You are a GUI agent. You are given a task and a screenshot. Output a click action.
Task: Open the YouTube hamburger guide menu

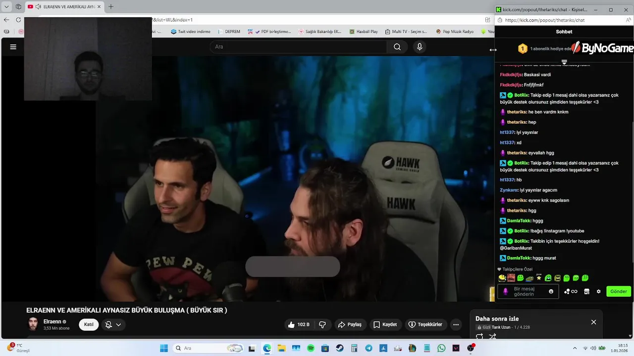tap(13, 47)
